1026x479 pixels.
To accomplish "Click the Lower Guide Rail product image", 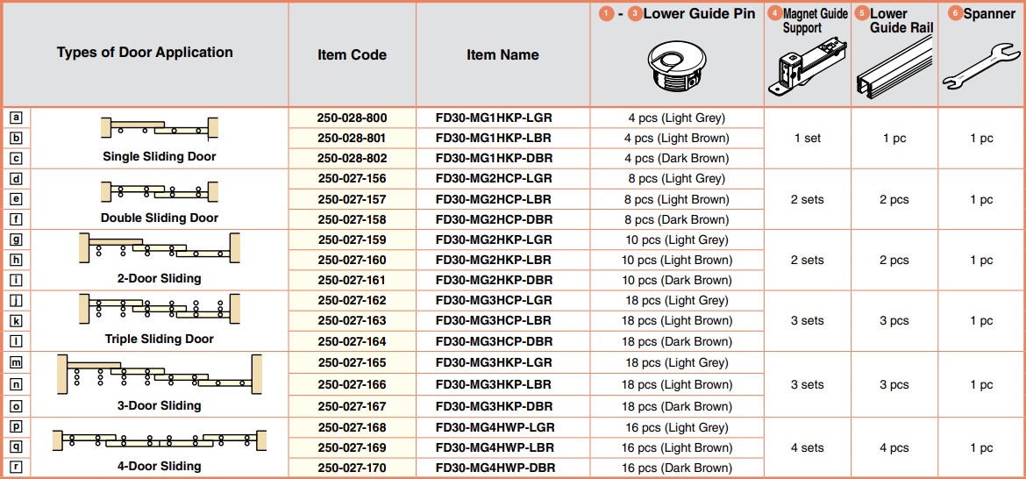I will (894, 66).
